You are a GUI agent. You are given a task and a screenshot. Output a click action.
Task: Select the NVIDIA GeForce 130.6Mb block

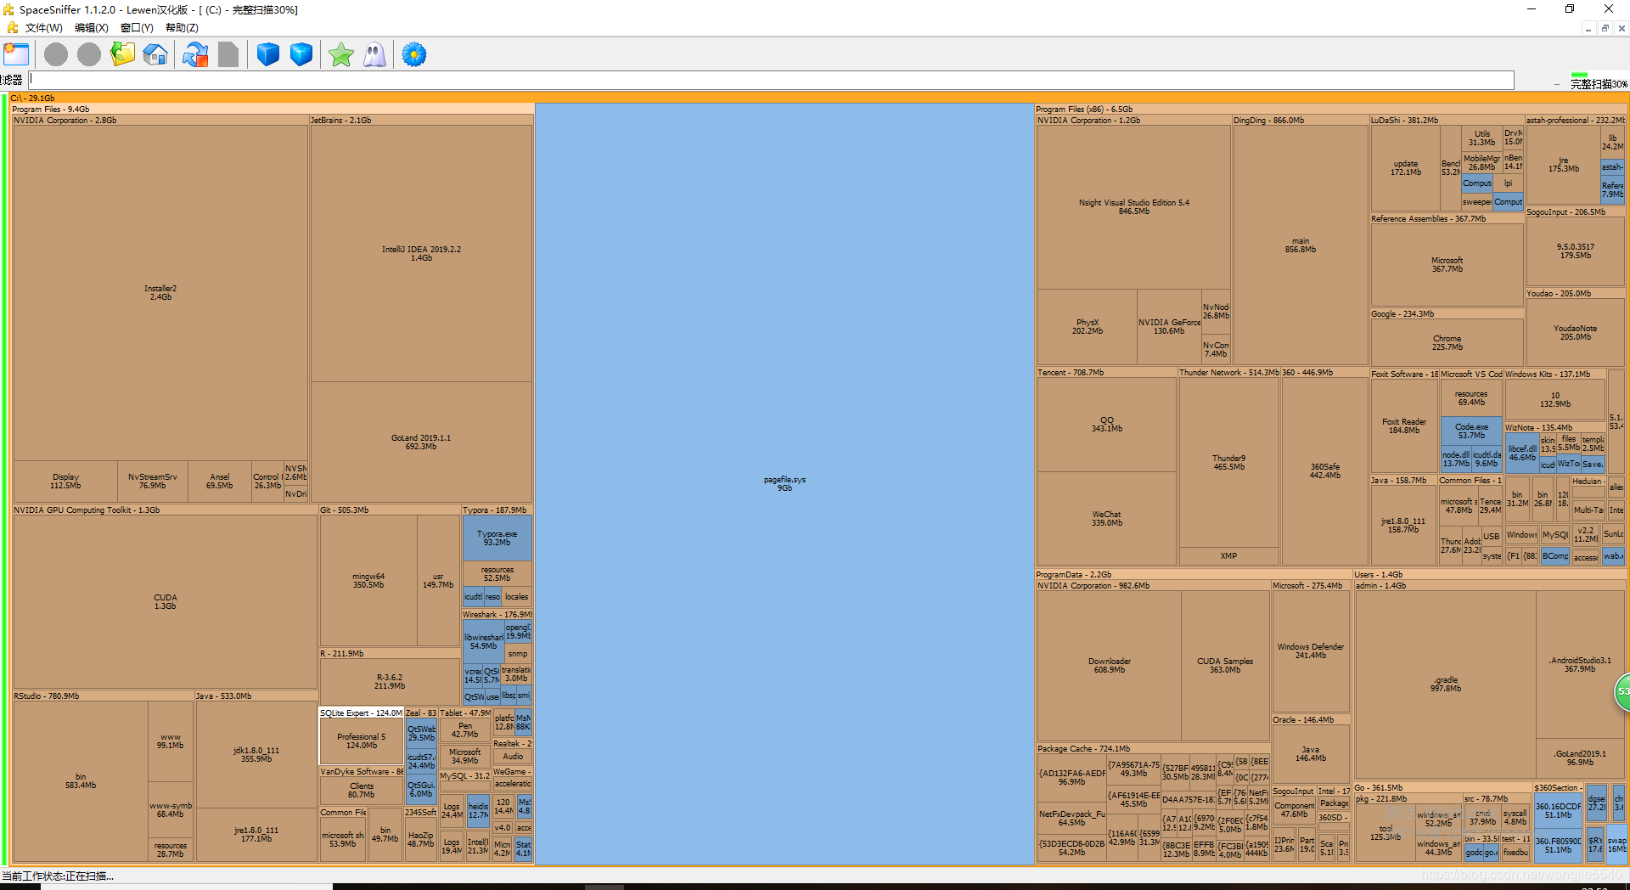pyautogui.click(x=1169, y=327)
